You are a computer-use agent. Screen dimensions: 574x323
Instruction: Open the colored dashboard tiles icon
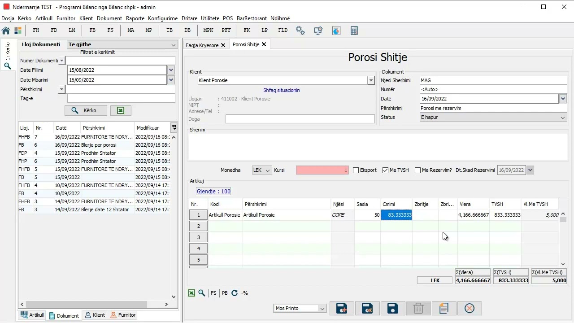click(x=18, y=31)
